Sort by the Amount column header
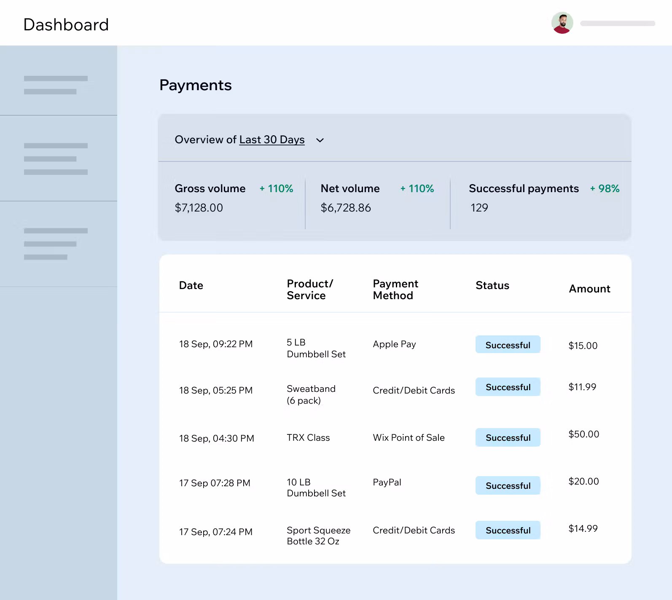The height and width of the screenshot is (600, 672). tap(589, 289)
